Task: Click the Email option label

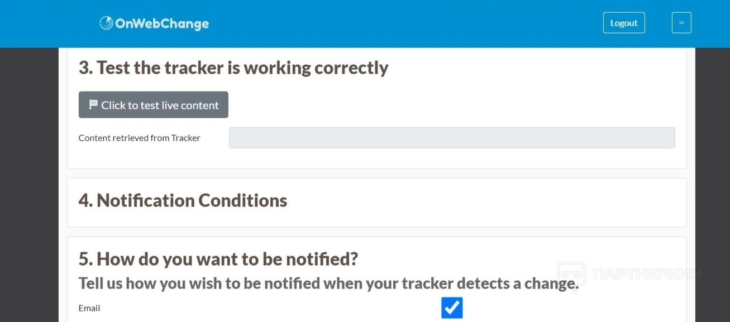Action: pyautogui.click(x=89, y=308)
